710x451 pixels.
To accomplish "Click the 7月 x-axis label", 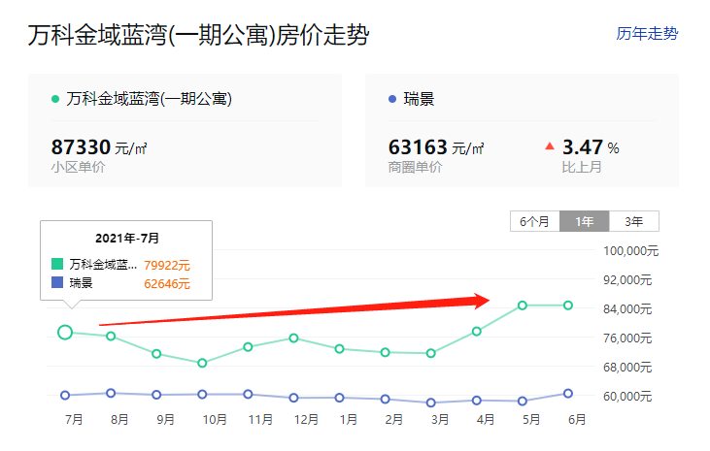I will 74,420.
